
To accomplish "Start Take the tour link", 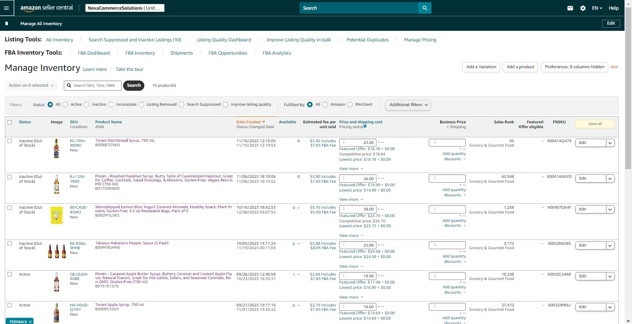I will [x=130, y=69].
